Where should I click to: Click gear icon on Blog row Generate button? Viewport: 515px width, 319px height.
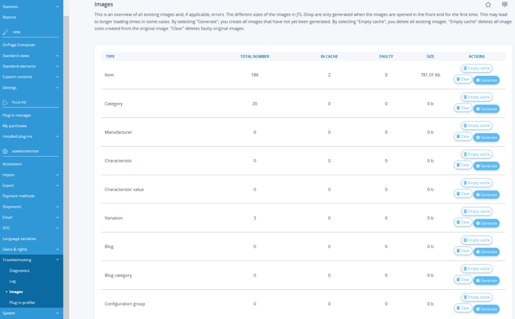coord(478,251)
